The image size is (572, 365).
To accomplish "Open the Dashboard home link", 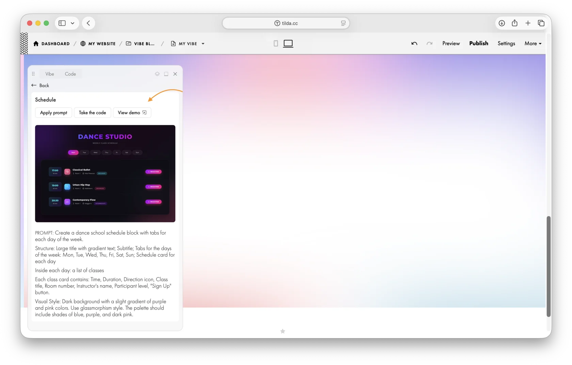I will tap(51, 44).
